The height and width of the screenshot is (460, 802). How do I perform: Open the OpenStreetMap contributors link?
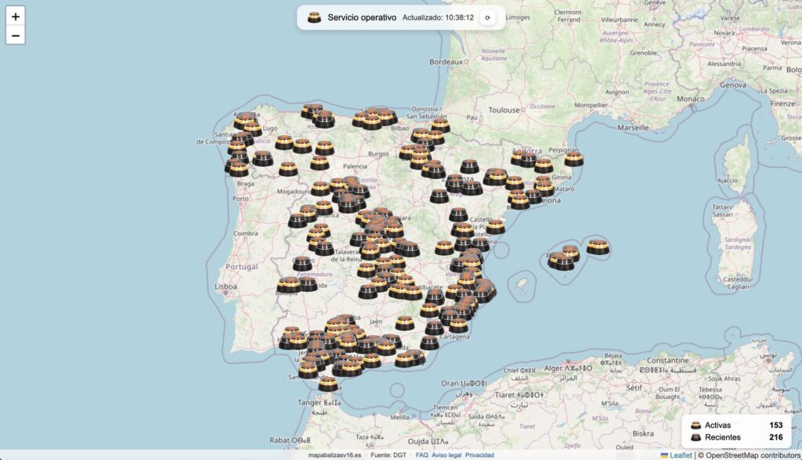(748, 455)
